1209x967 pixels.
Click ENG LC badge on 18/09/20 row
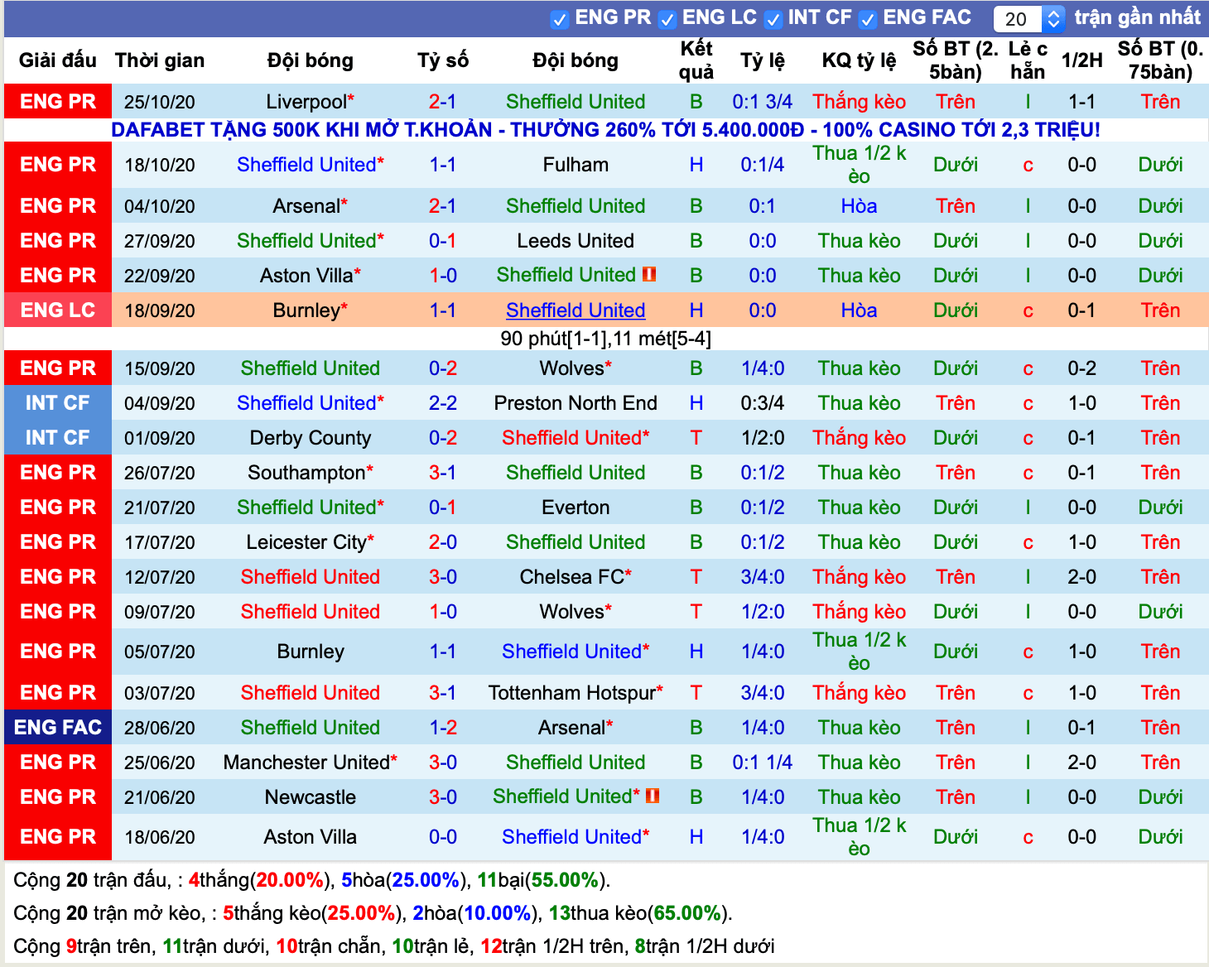coord(58,310)
